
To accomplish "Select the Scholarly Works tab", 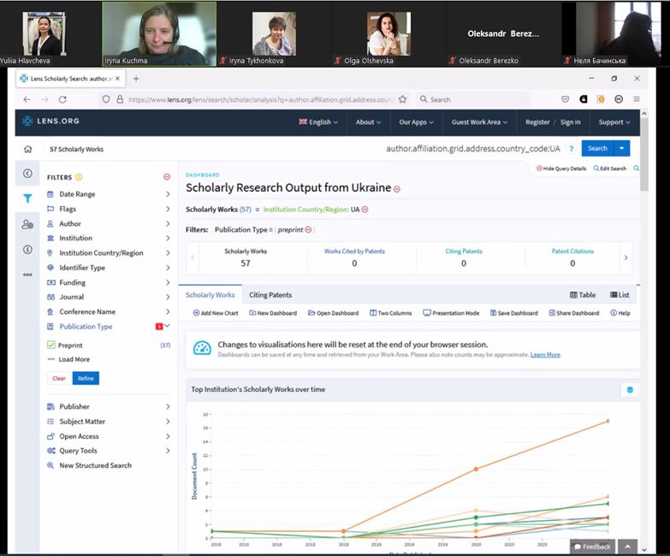I will [x=210, y=295].
